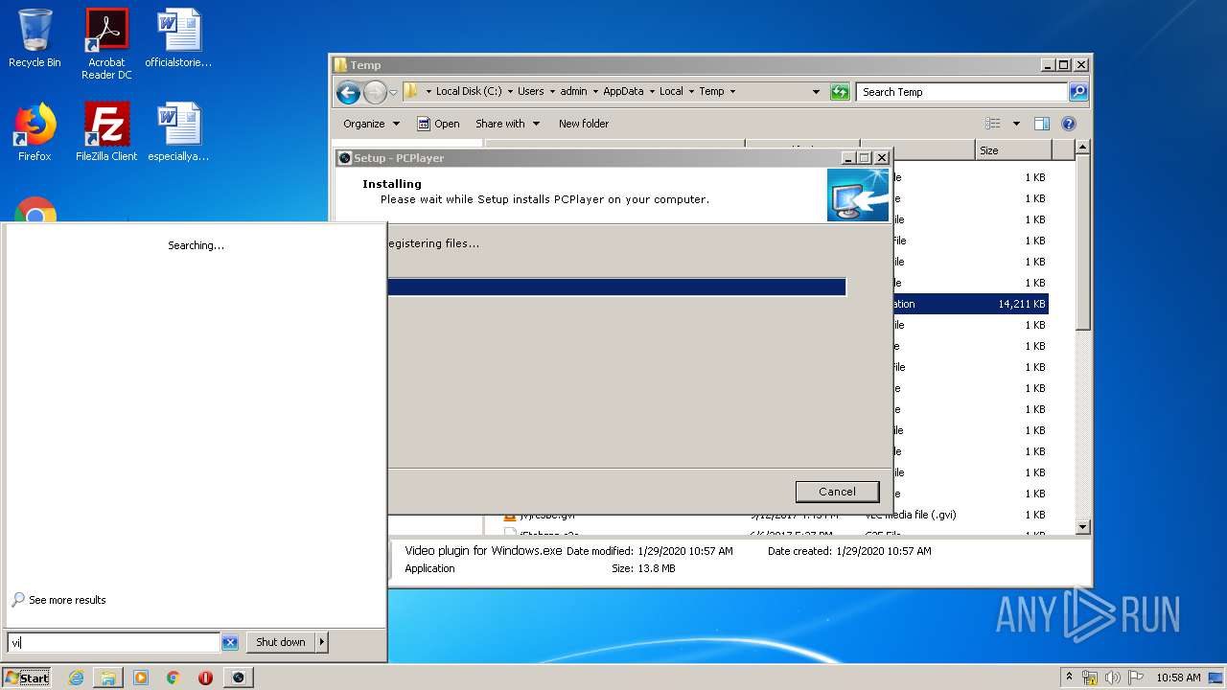Image resolution: width=1227 pixels, height=690 pixels.
Task: Click the Explorer scrollbar down arrow
Action: pos(1082,526)
